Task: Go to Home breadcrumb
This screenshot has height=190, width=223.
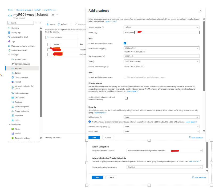Action: (11, 10)
